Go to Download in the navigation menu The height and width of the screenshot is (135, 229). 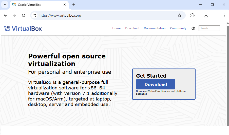pyautogui.click(x=132, y=28)
